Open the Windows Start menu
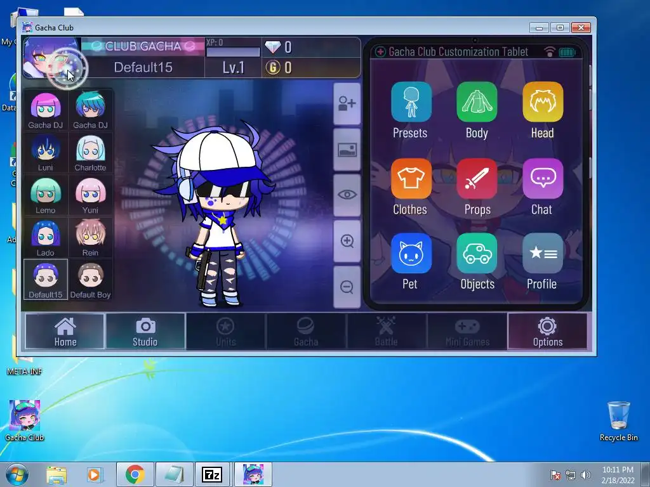 click(x=17, y=474)
